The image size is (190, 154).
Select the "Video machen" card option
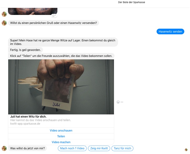coord(61,142)
